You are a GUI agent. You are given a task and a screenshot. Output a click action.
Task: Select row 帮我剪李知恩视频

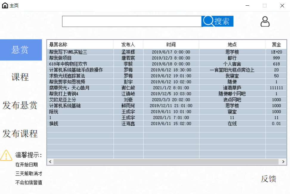(167, 82)
